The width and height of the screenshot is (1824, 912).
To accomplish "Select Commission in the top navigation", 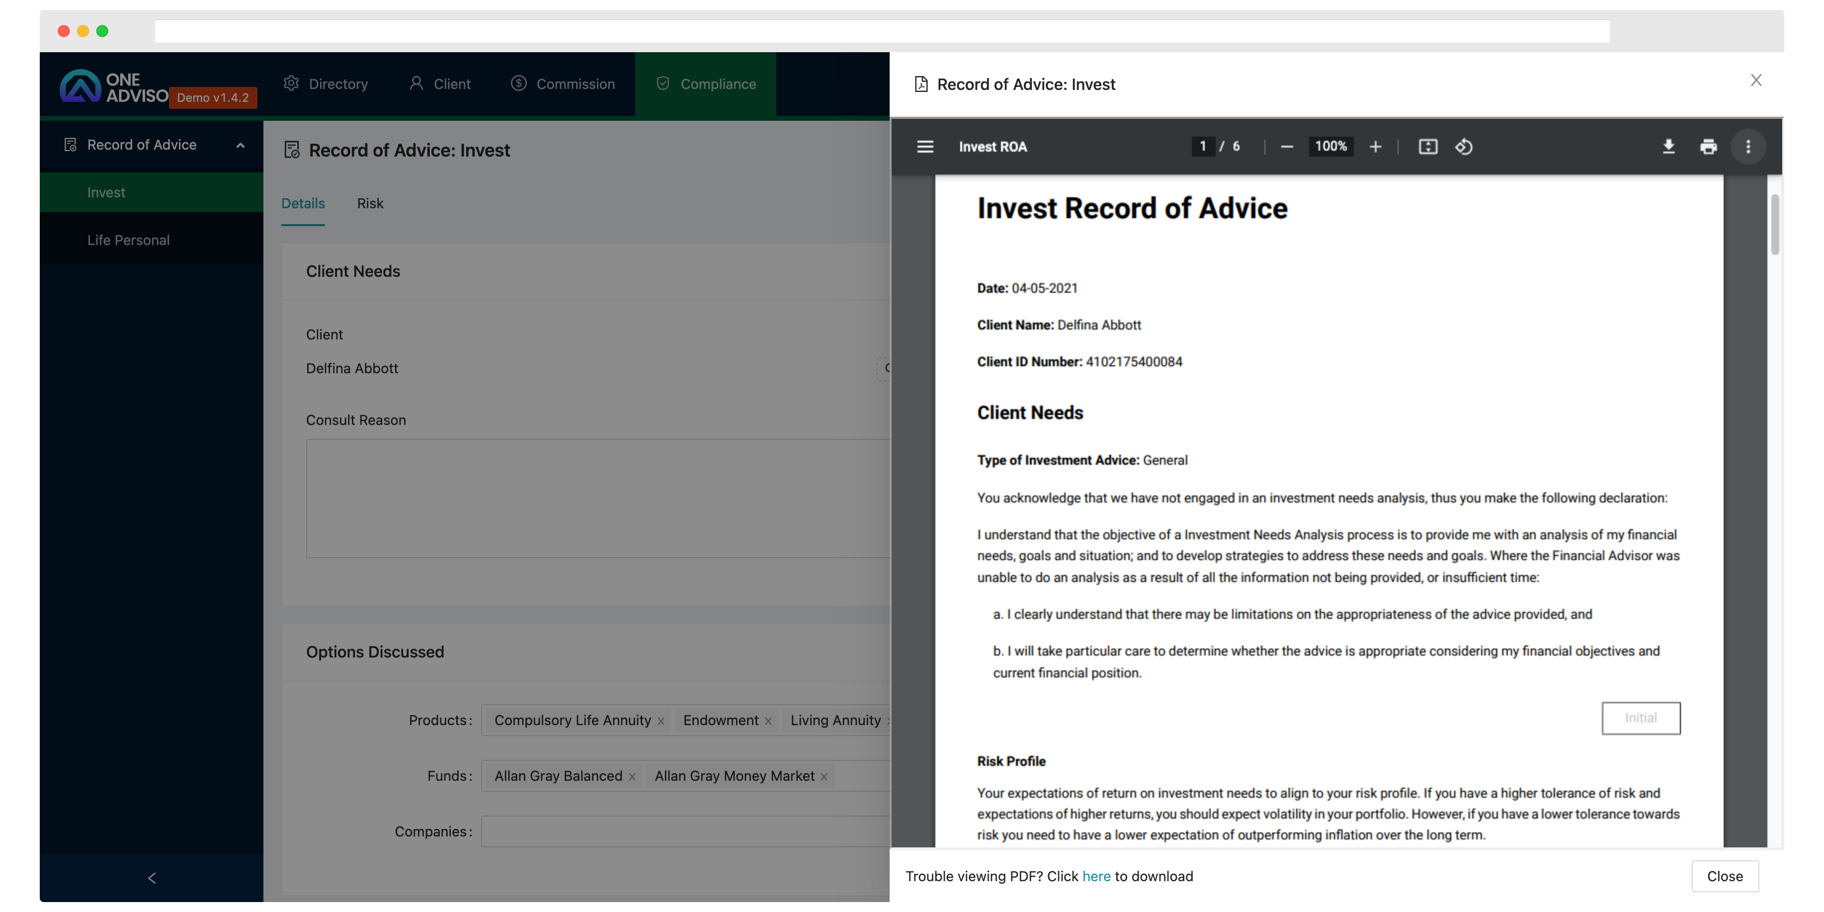I will 563,83.
